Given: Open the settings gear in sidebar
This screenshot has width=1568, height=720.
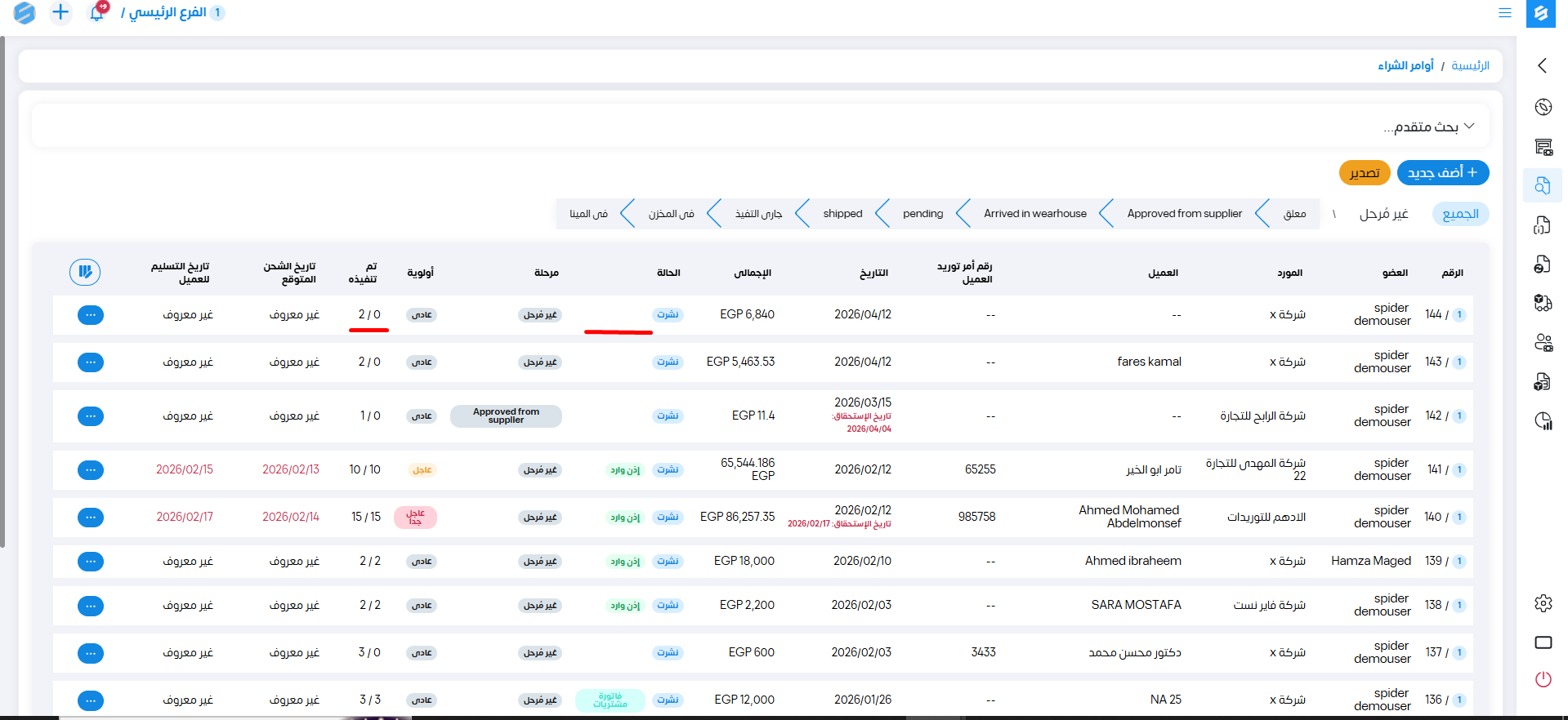Looking at the screenshot, I should [x=1543, y=603].
